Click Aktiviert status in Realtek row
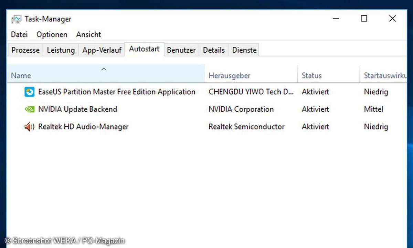 (316, 127)
